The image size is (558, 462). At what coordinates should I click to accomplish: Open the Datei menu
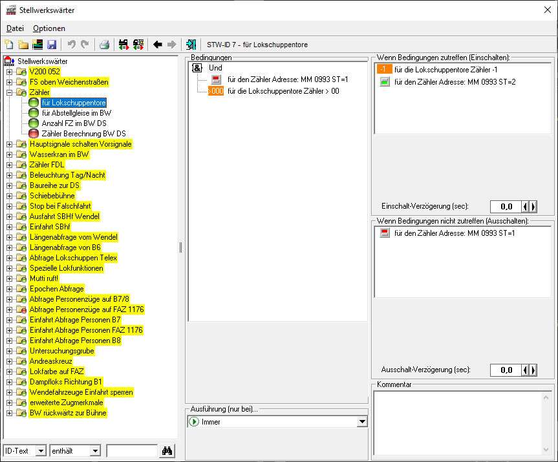coord(15,28)
